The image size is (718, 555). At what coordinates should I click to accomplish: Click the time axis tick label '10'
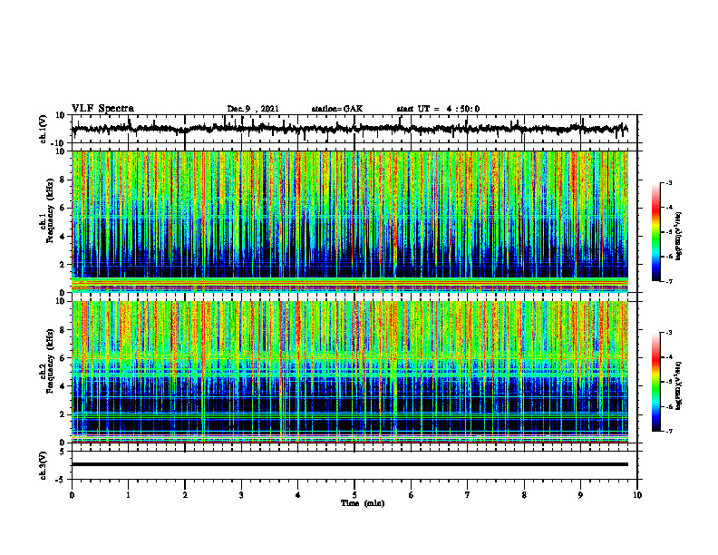[x=637, y=495]
